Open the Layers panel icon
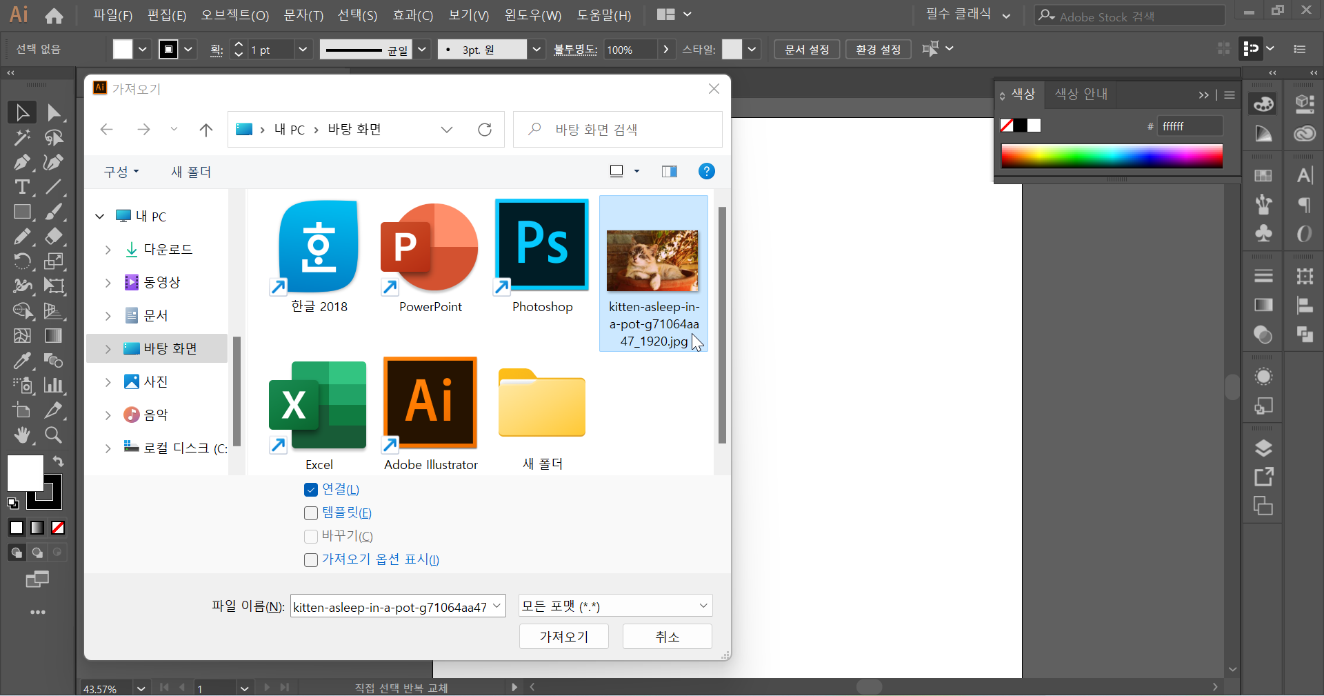Viewport: 1324px width, 696px height. pyautogui.click(x=1263, y=448)
